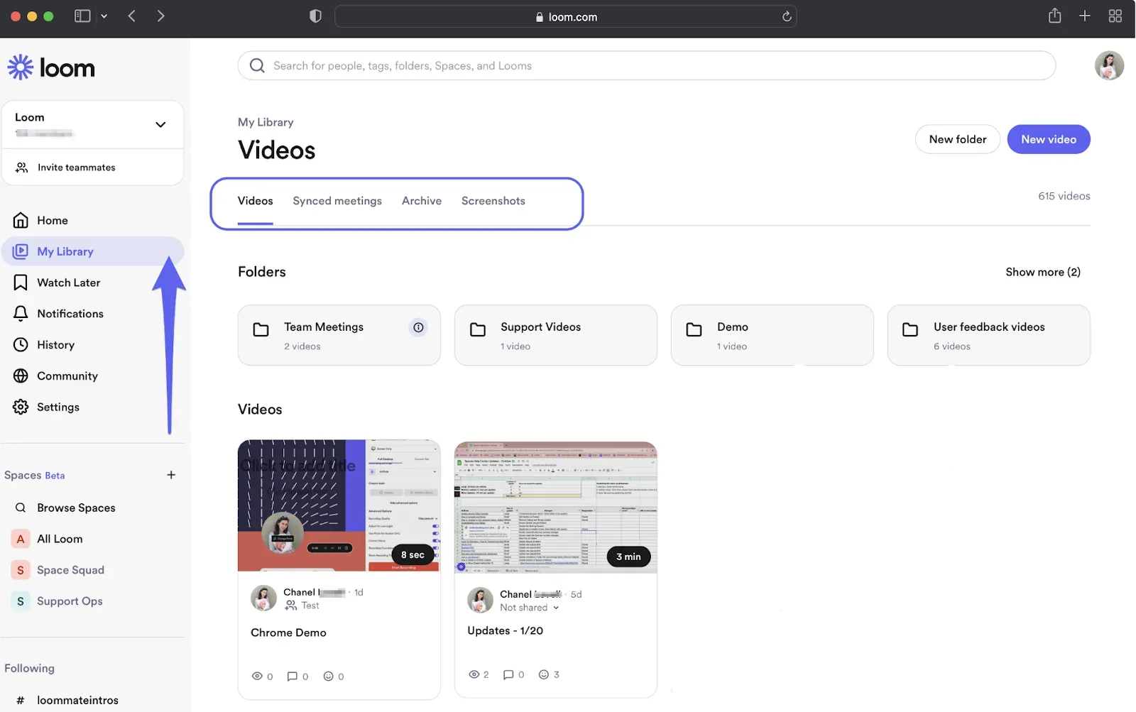This screenshot has height=712, width=1136.
Task: Click the Loom search field
Action: [x=647, y=65]
